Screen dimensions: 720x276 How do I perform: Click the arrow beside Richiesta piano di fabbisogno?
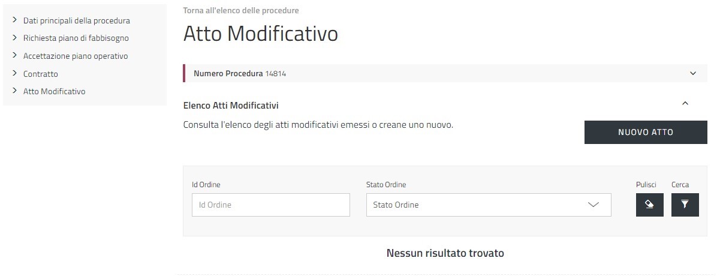(x=14, y=38)
